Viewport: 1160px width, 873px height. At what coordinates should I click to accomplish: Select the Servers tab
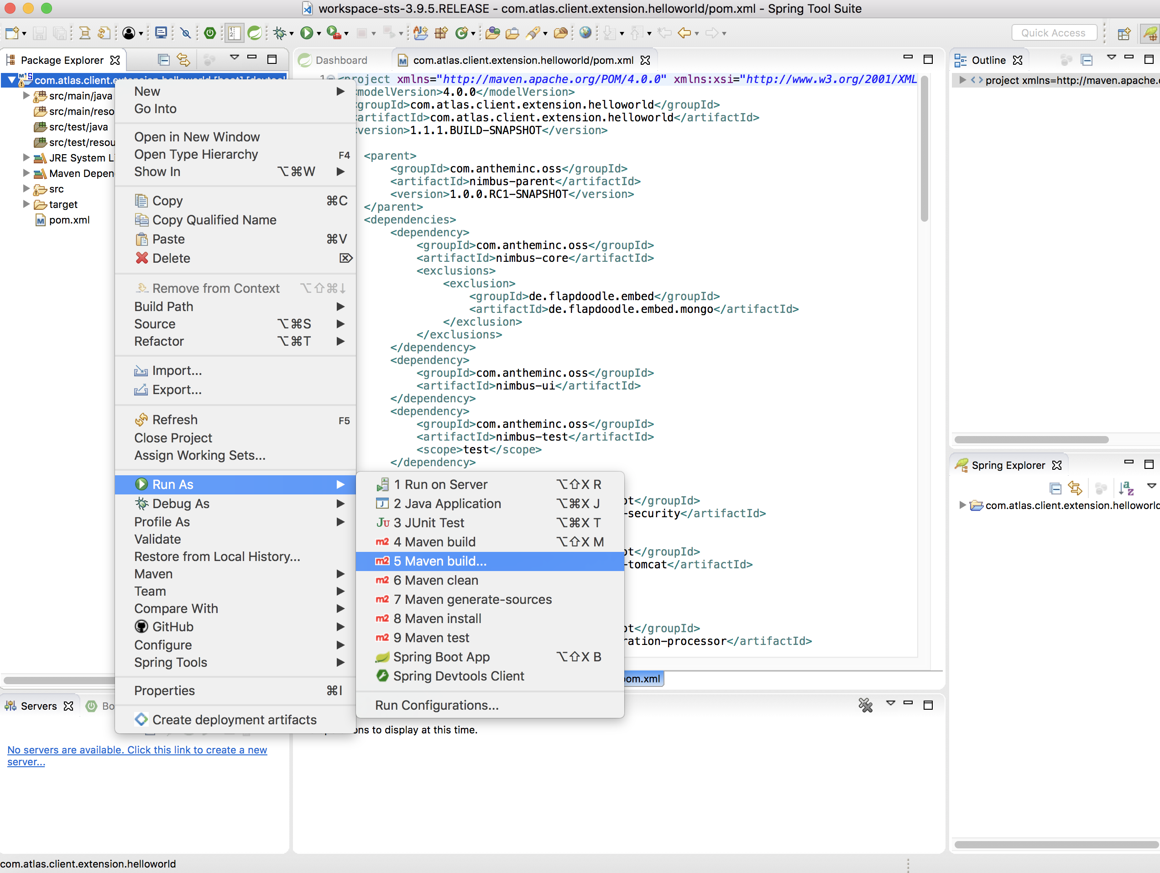[39, 706]
